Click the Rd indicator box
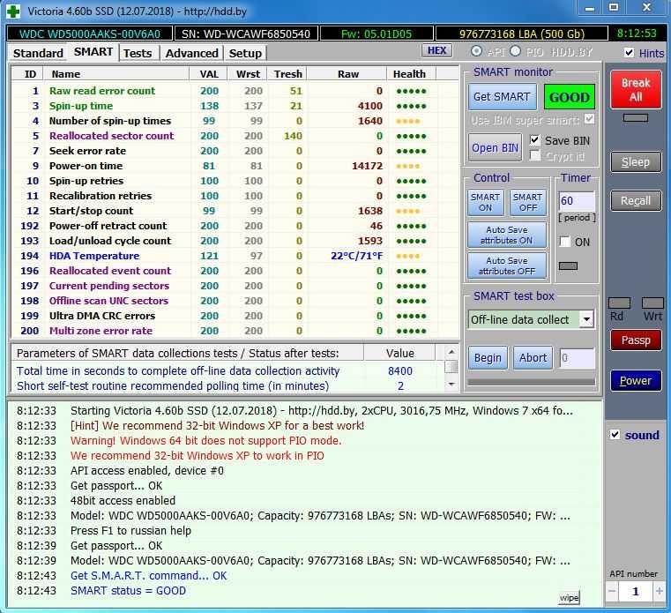Image resolution: width=671 pixels, height=613 pixels. (x=619, y=303)
